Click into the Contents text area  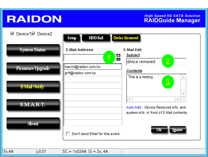[x=154, y=85]
